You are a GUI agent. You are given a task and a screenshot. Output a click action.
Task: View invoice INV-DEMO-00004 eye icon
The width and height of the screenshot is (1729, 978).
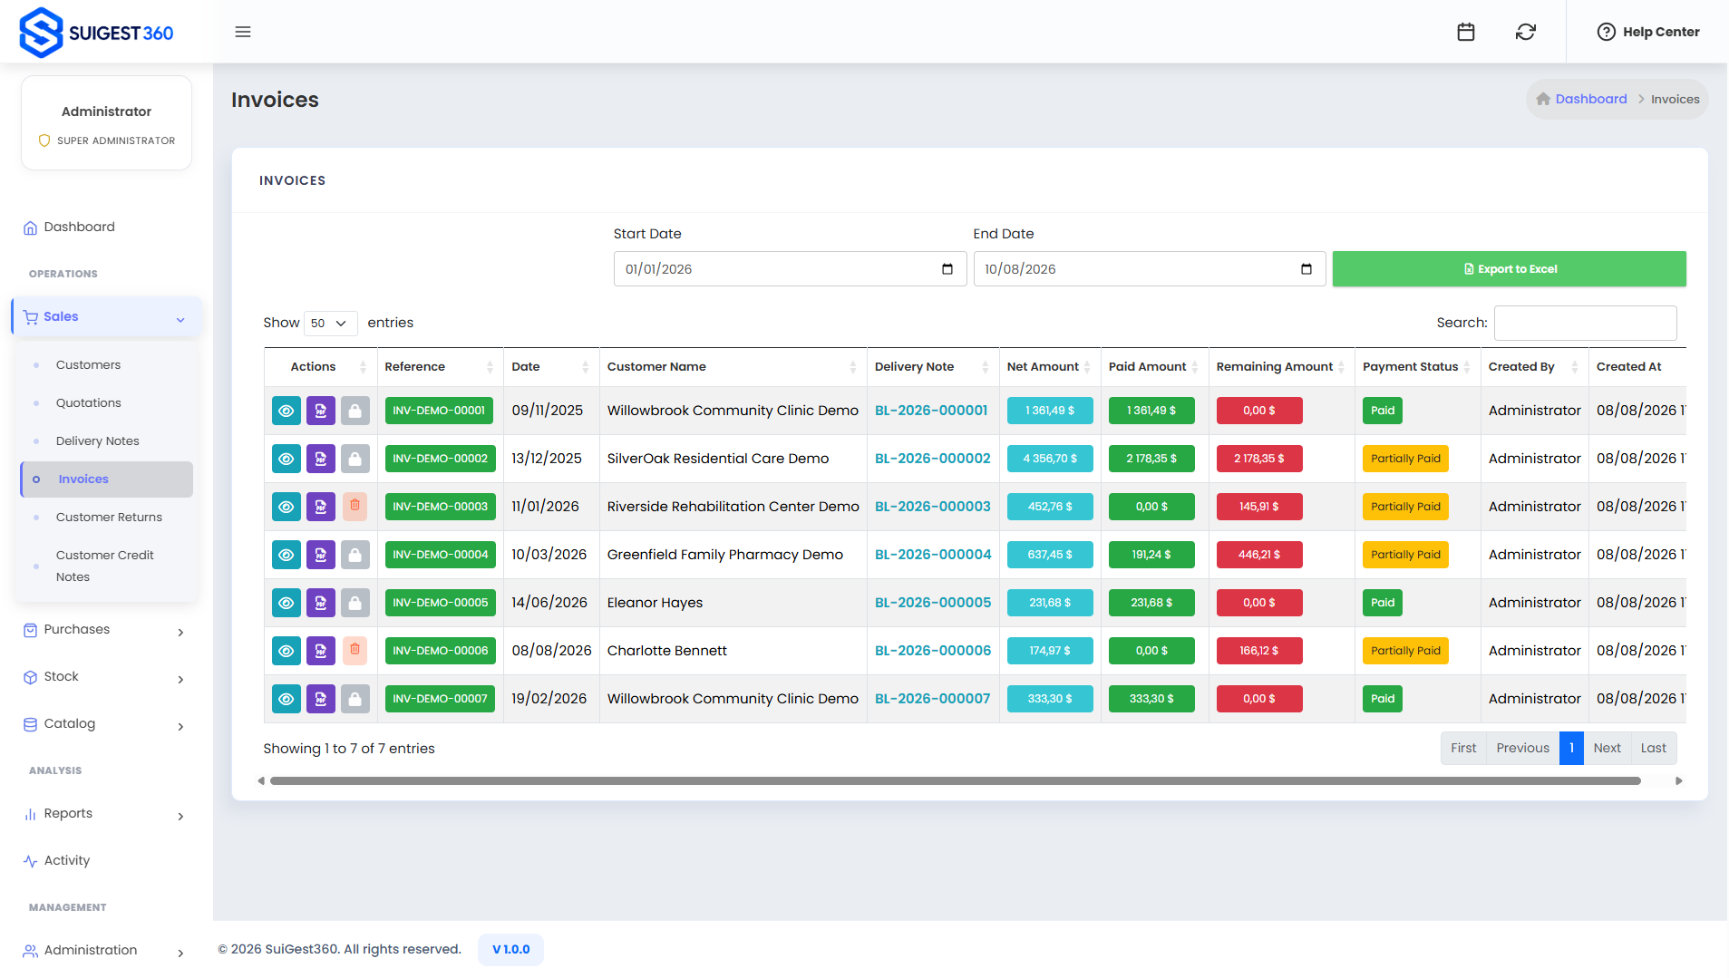287,555
